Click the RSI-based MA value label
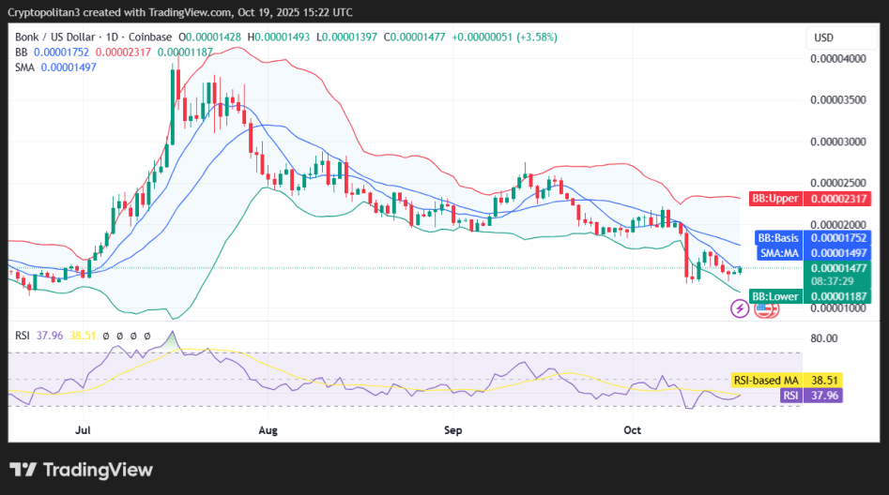Screen dimensions: 889x495 765,380
